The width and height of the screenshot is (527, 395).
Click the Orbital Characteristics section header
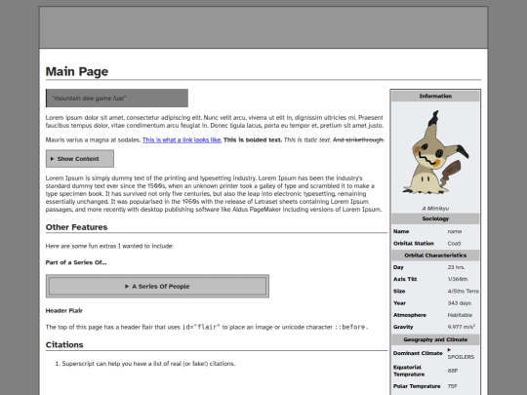coord(435,256)
